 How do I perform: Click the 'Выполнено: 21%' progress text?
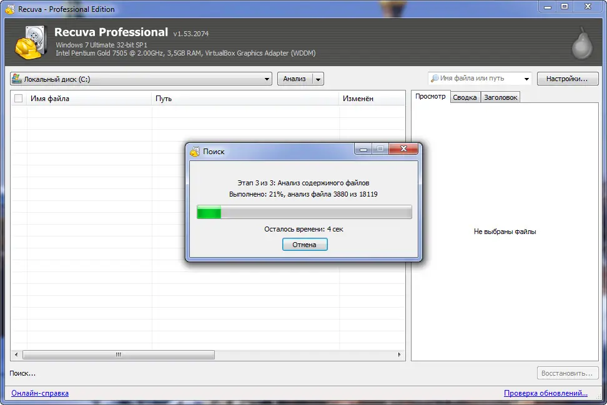click(x=303, y=194)
